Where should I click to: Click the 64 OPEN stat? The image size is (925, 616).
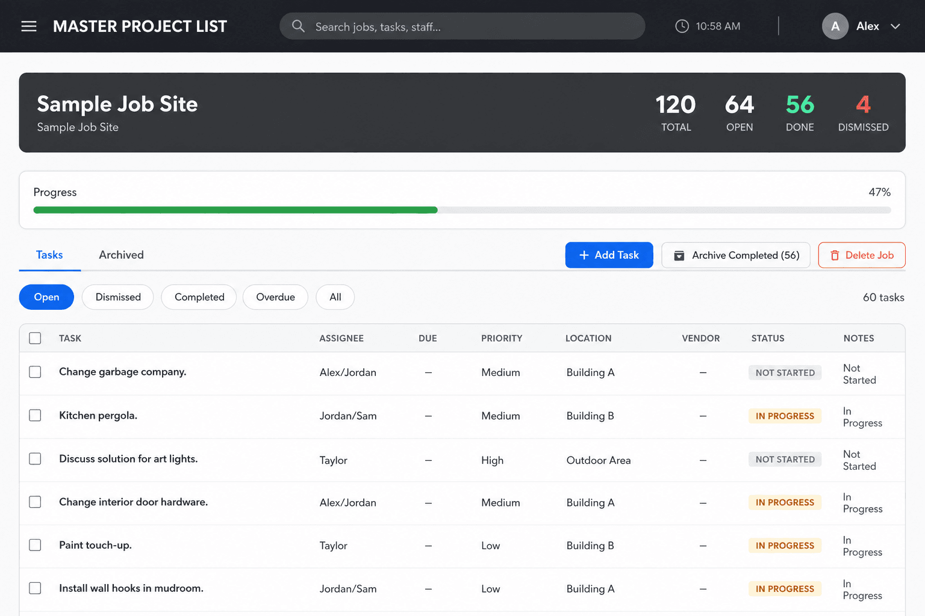(x=740, y=112)
